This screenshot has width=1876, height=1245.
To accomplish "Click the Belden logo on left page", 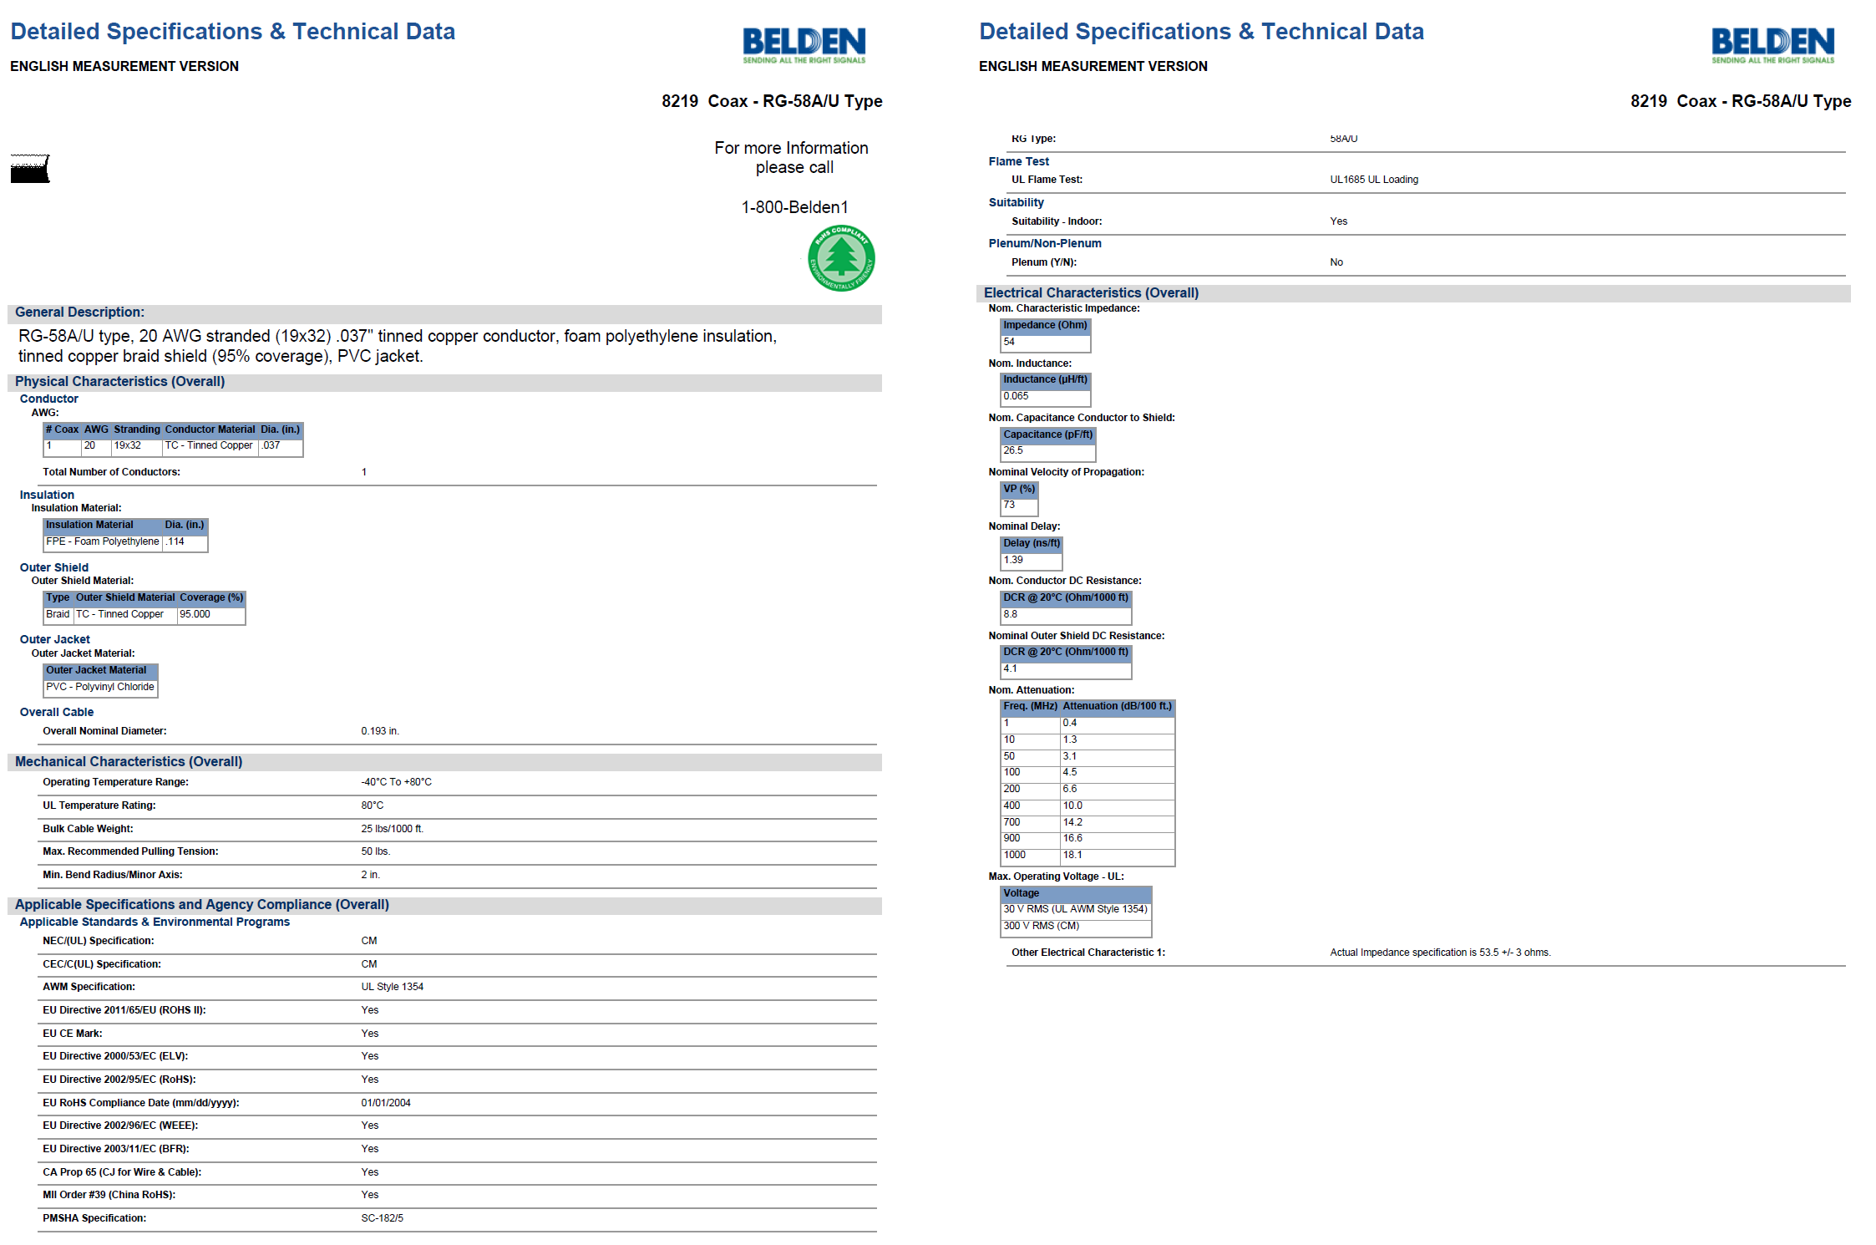I will [804, 45].
